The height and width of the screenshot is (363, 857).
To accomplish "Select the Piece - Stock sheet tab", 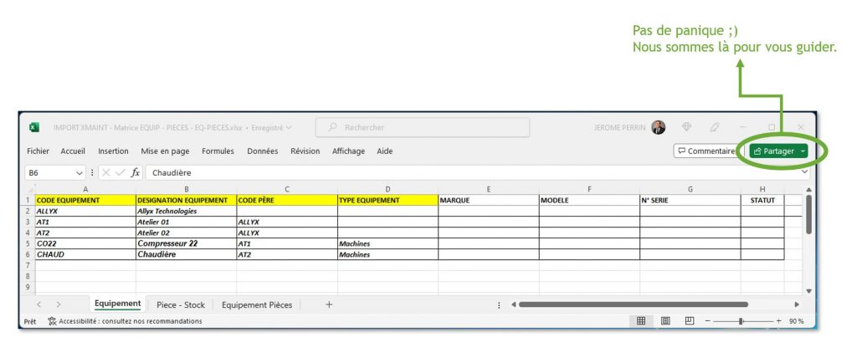I will click(181, 304).
